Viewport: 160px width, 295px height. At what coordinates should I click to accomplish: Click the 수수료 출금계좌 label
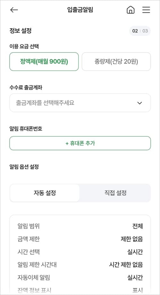[26, 88]
